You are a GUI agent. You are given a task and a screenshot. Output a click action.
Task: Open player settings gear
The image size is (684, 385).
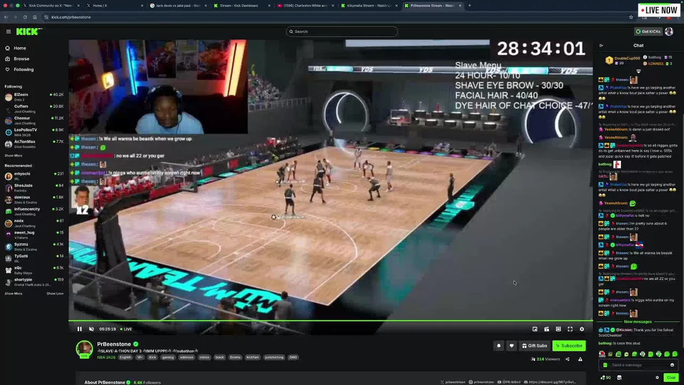click(x=582, y=329)
